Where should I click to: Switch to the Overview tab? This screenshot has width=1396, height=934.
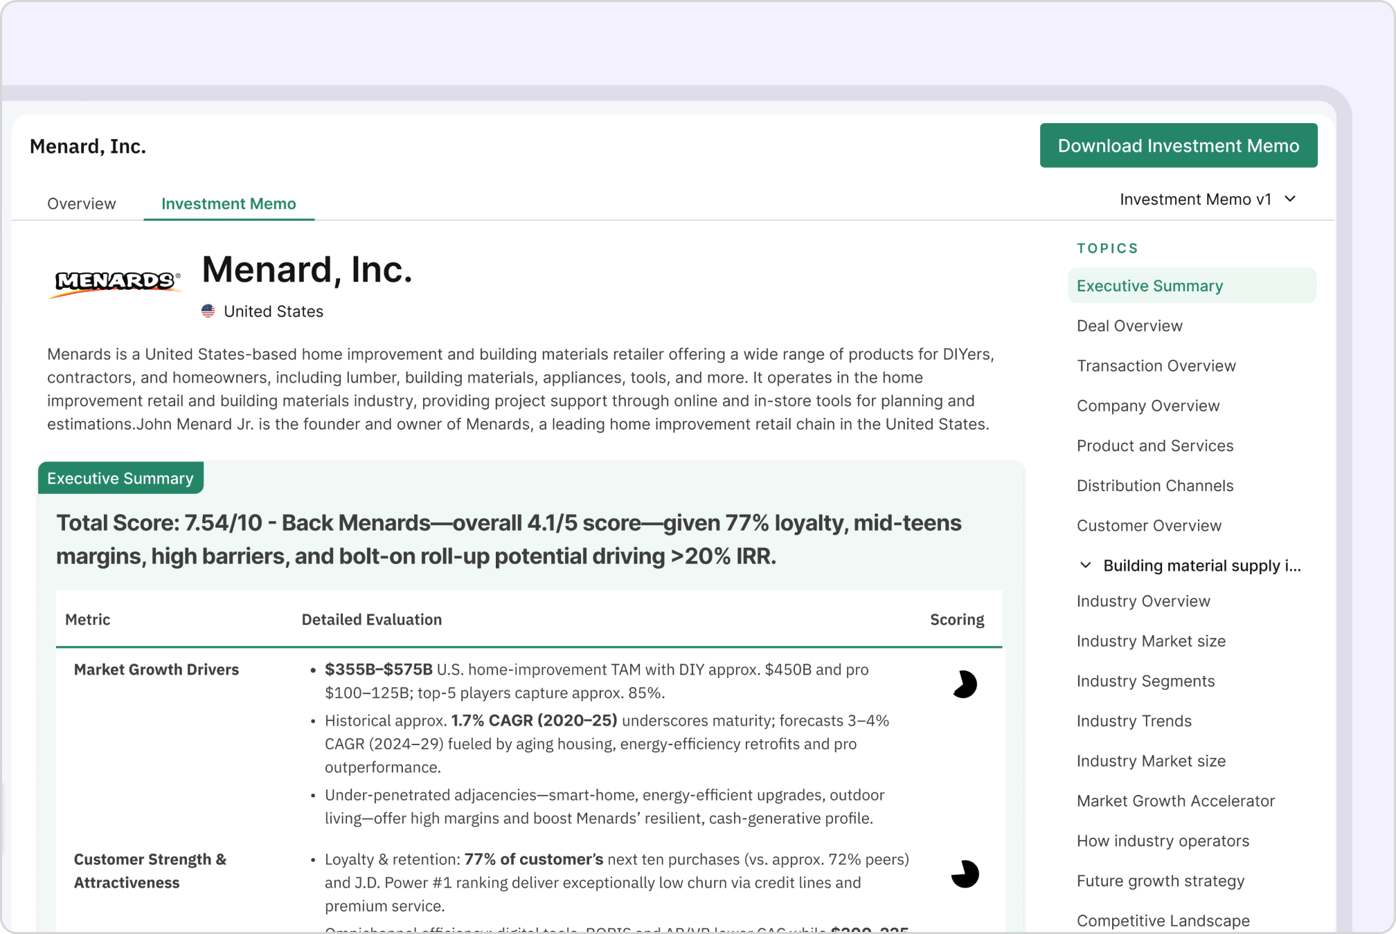[81, 203]
